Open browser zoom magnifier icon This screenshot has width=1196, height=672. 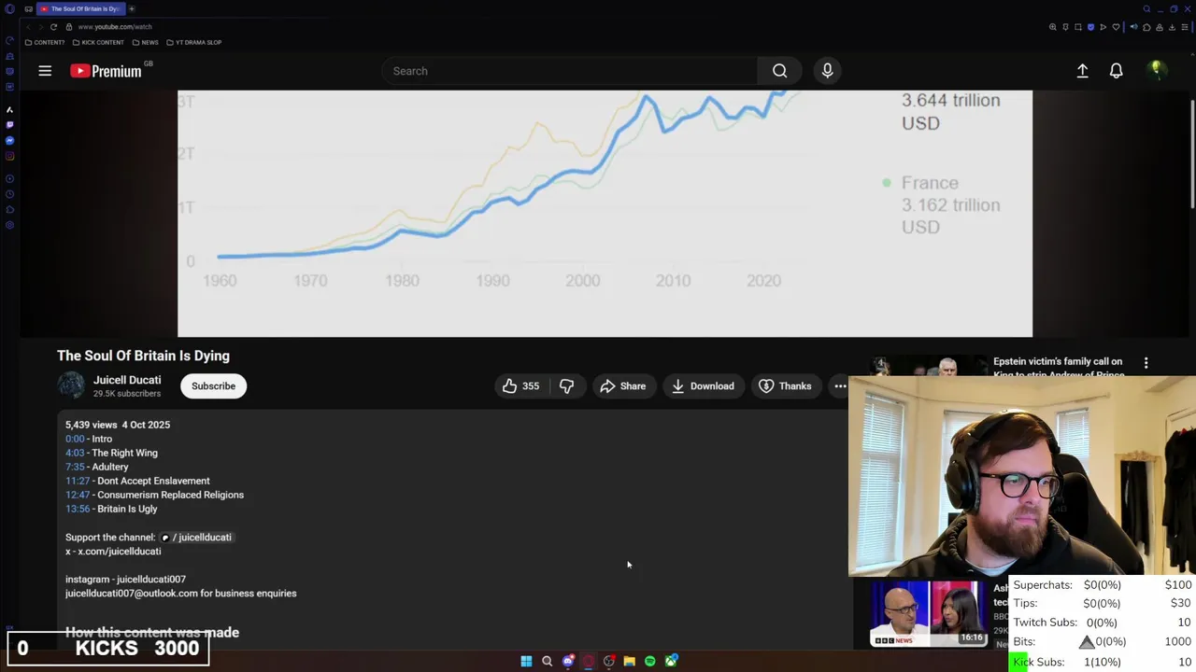[x=1053, y=27]
